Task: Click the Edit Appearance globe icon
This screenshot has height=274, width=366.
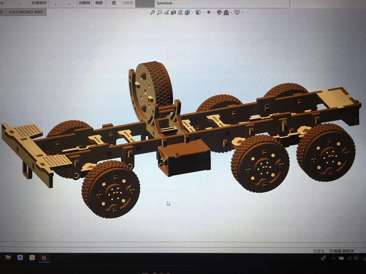Action: 219,12
